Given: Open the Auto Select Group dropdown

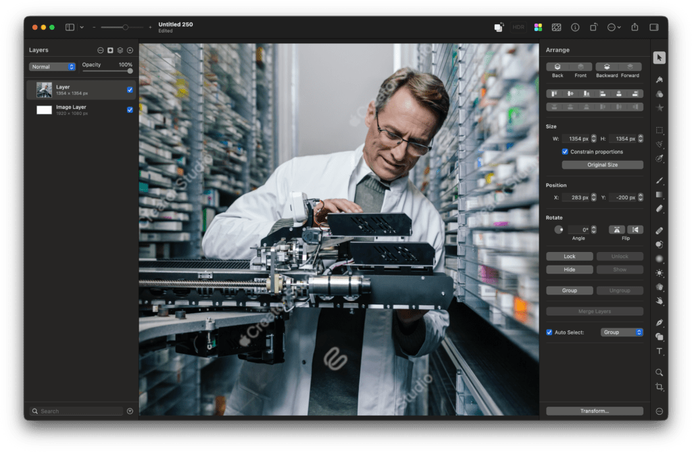Looking at the screenshot, I should click(x=621, y=332).
